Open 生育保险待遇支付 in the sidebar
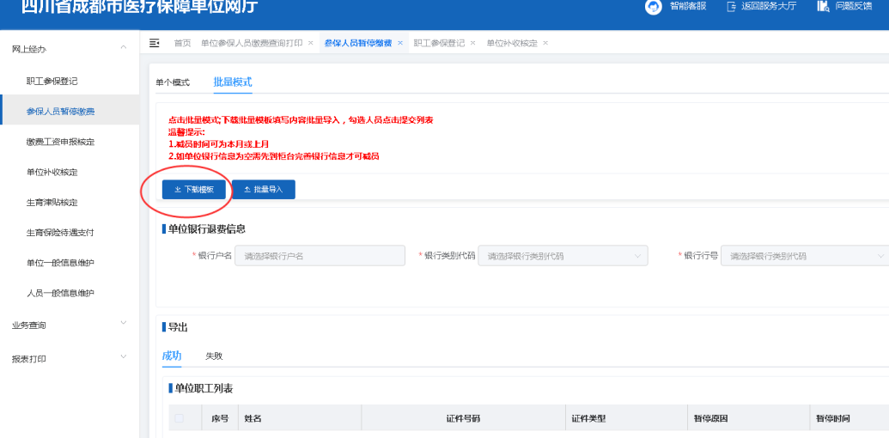 tap(61, 233)
